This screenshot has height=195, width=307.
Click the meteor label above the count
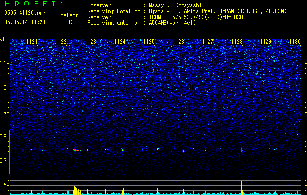click(x=69, y=15)
